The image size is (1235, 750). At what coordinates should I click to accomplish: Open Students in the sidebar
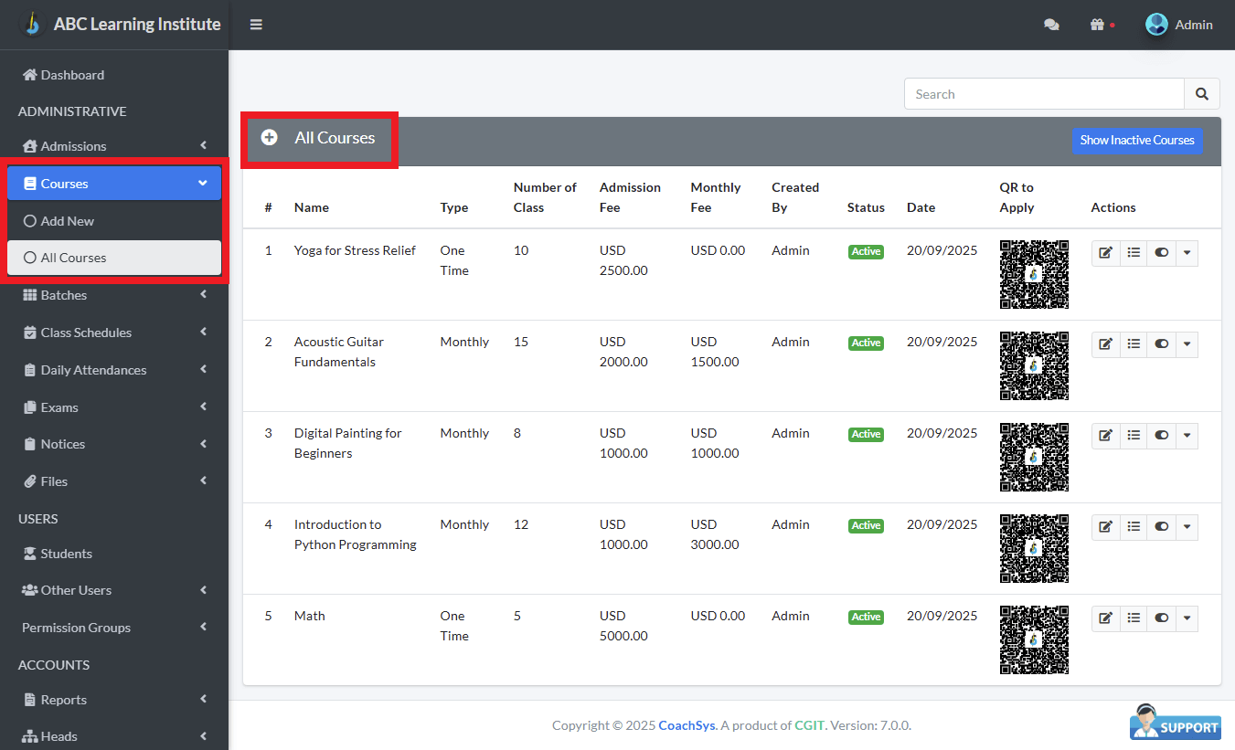66,554
